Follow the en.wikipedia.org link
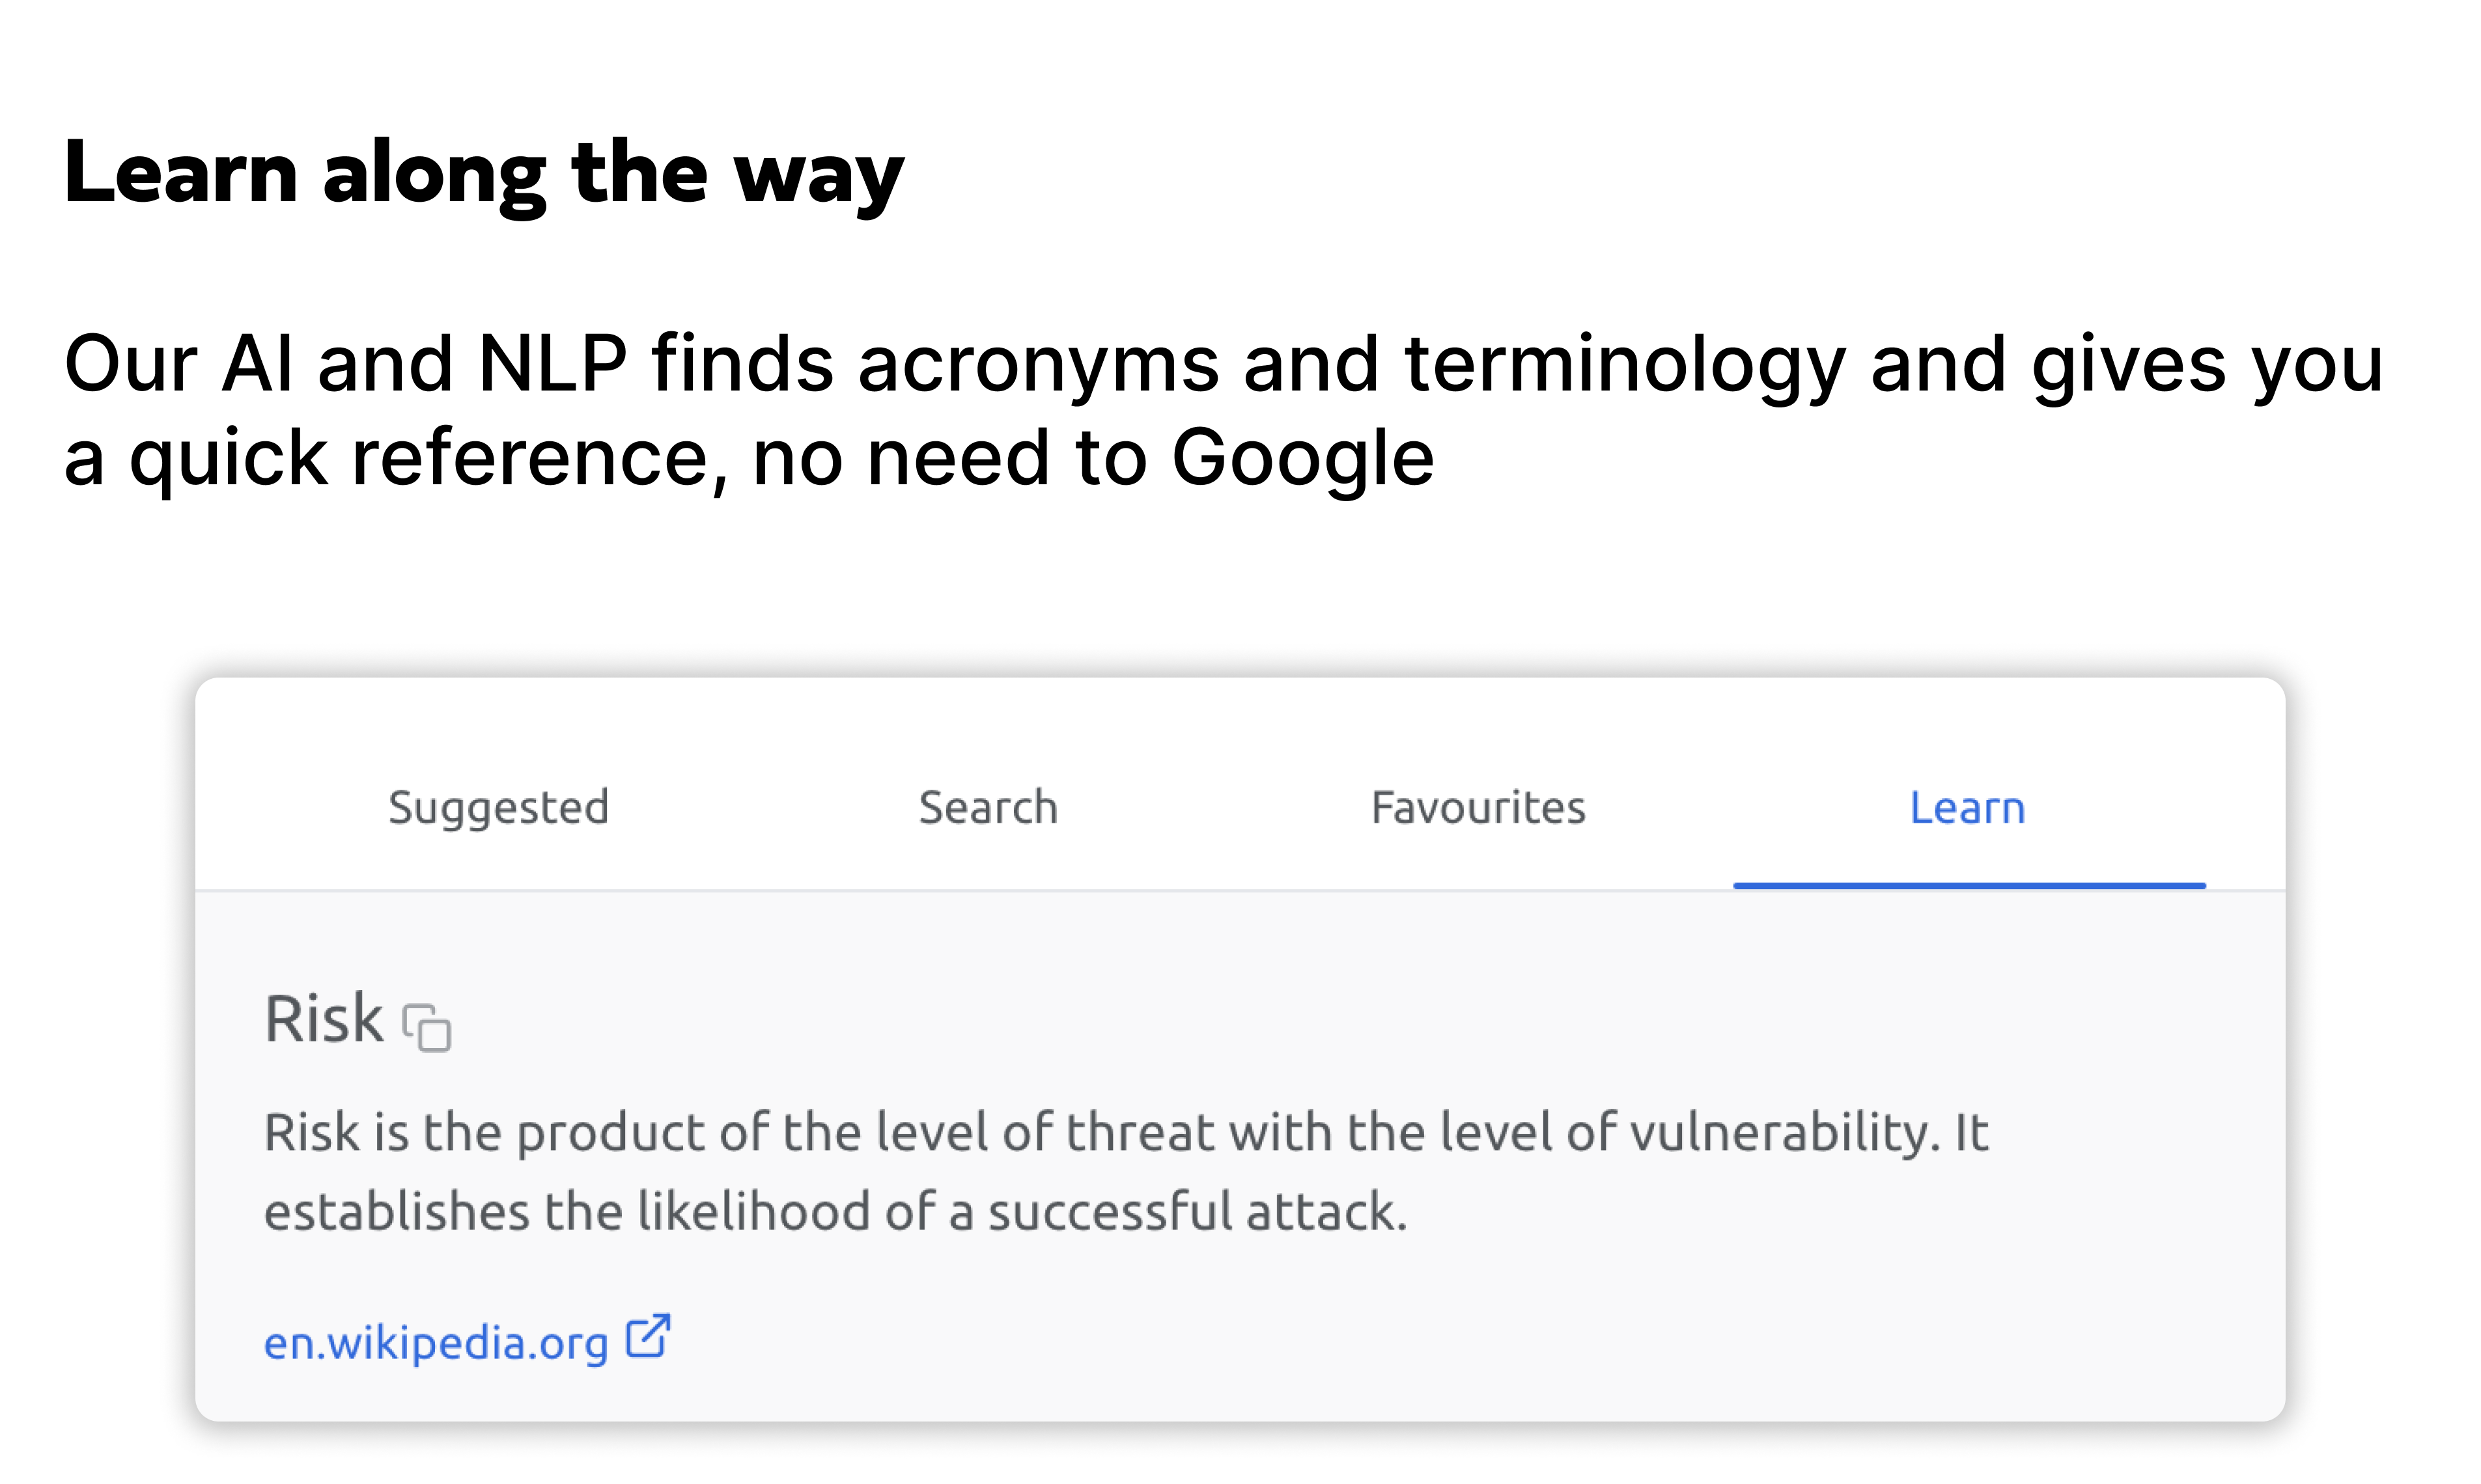Image resolution: width=2481 pixels, height=1484 pixels. point(436,1342)
